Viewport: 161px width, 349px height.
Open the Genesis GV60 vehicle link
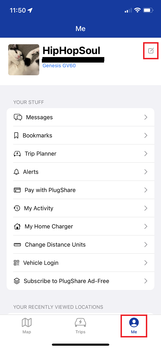(59, 66)
